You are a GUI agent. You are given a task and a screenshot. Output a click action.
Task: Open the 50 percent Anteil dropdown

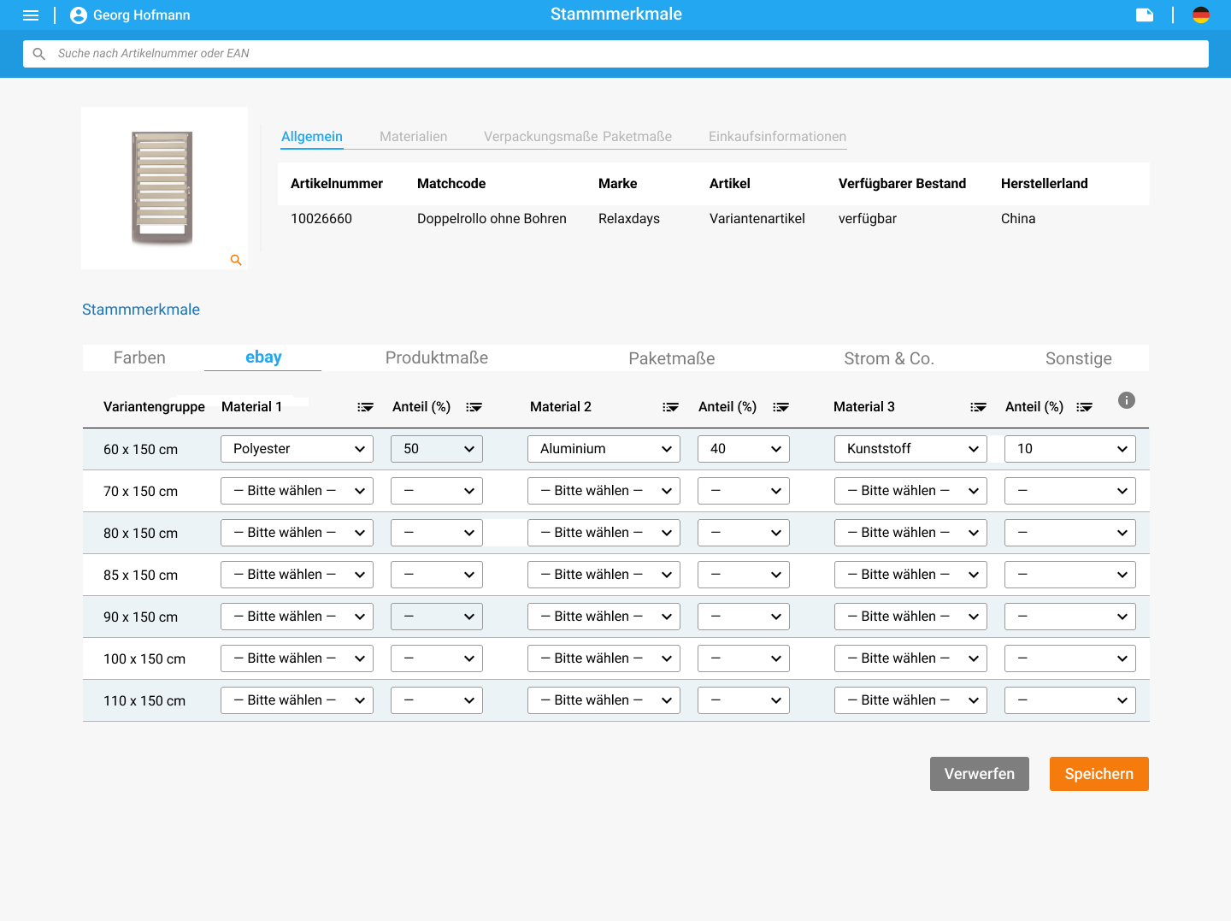click(437, 449)
